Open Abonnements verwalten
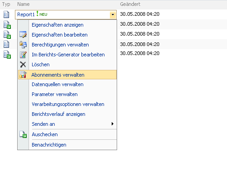This screenshot has width=227, height=179. tap(67, 75)
